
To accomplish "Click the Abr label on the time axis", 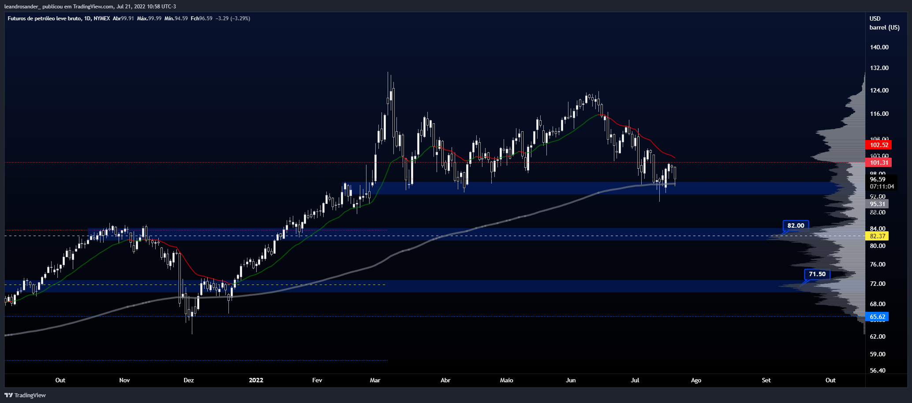I will coord(445,380).
